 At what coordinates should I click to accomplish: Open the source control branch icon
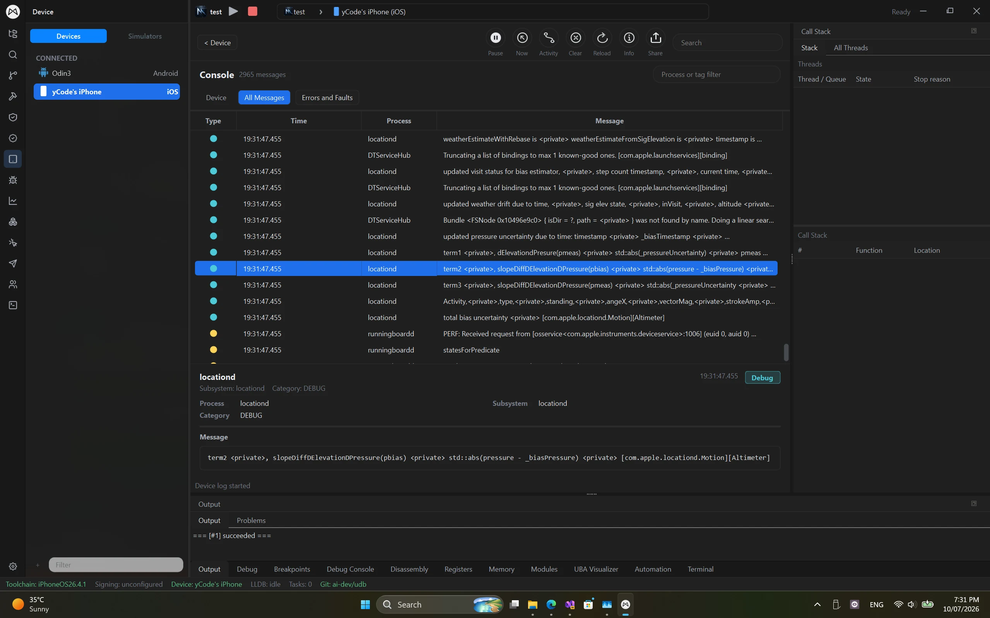(x=13, y=76)
